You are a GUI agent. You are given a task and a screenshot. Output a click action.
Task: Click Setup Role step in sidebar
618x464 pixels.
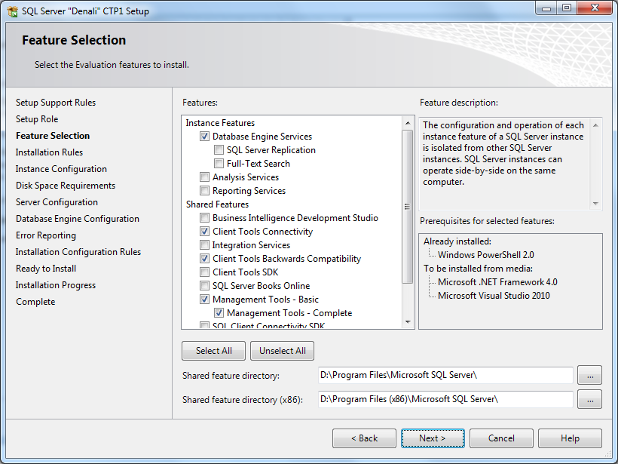pyautogui.click(x=37, y=119)
